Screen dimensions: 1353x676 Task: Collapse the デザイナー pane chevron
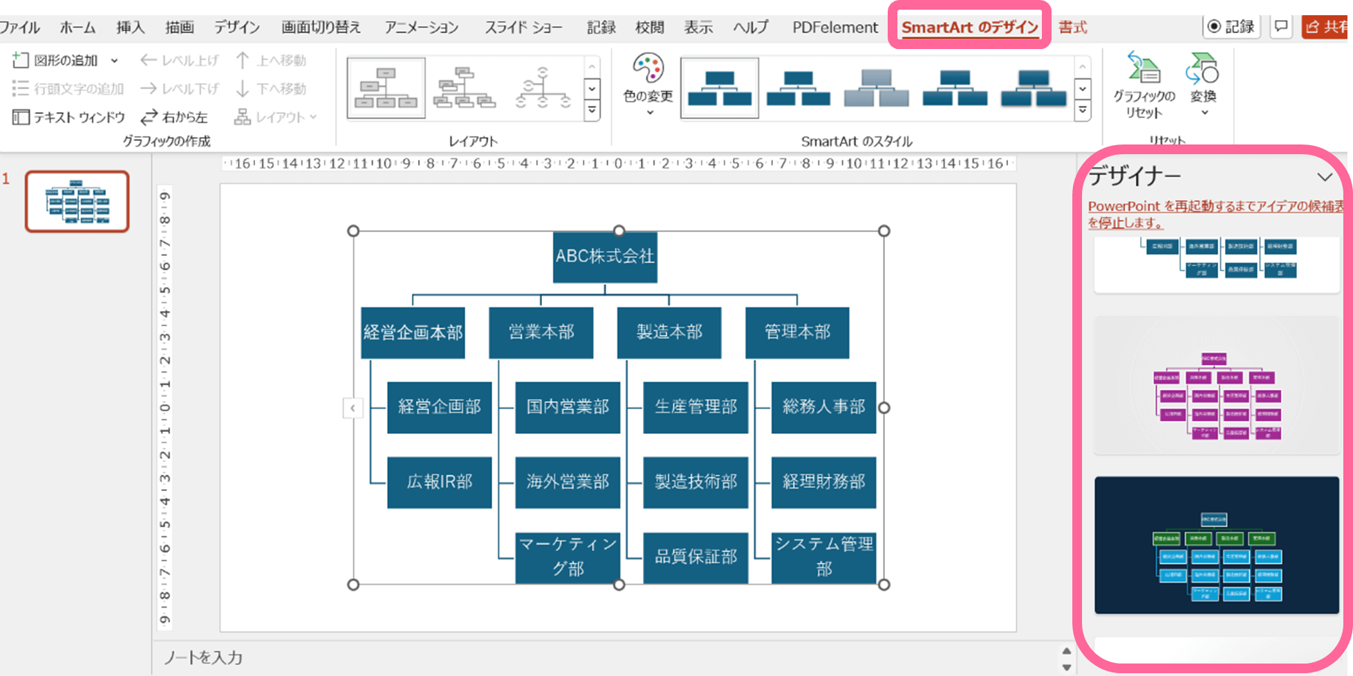1324,177
